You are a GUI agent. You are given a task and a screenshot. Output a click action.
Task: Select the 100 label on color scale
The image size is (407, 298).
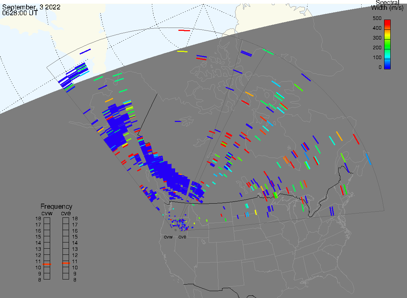click(377, 58)
